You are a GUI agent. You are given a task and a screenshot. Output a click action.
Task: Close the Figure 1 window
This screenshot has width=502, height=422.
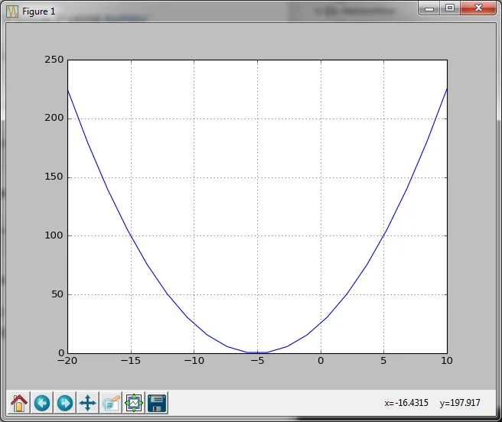(478, 8)
